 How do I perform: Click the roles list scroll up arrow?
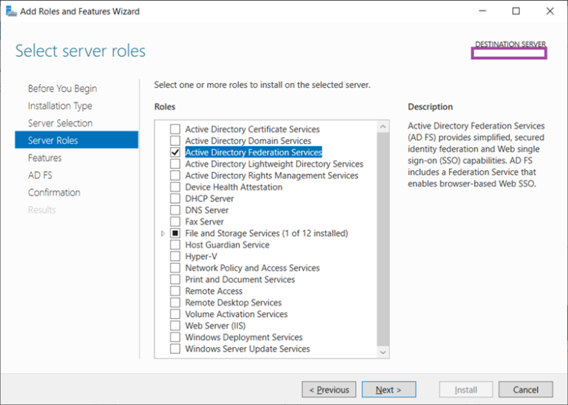(383, 127)
